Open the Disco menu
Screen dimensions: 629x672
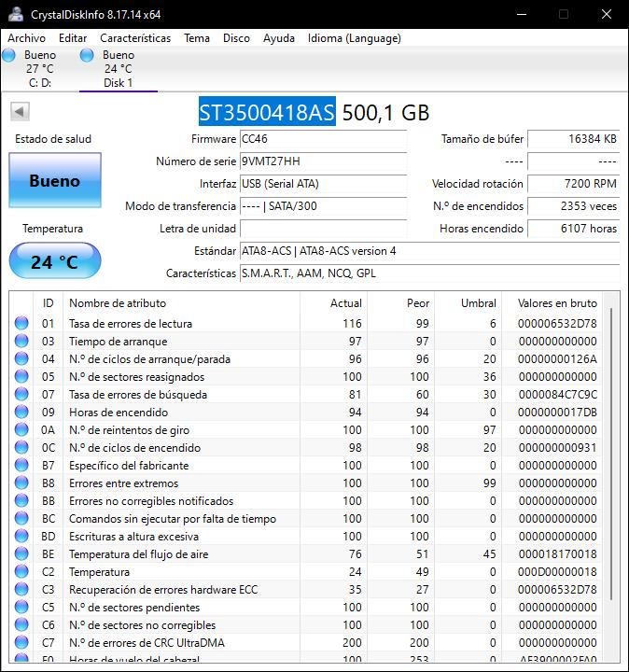236,38
